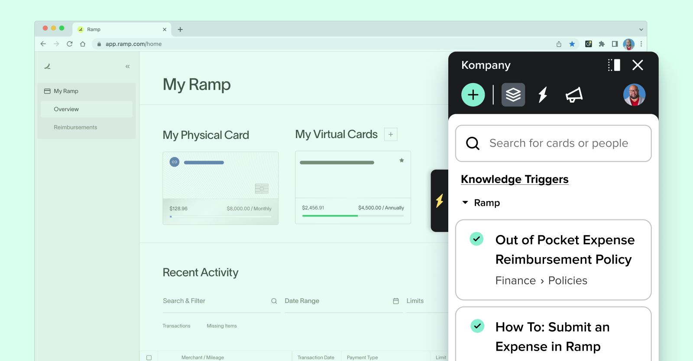Click verified check on Out of Pocket Expense card

click(476, 239)
